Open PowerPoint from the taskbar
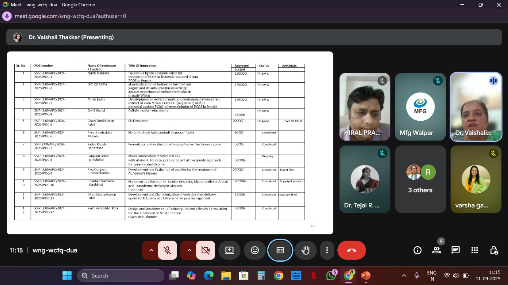Image resolution: width=508 pixels, height=285 pixels. click(366, 275)
